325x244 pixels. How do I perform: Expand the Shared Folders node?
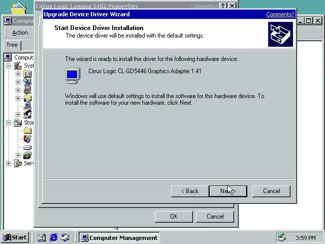pos(18,98)
